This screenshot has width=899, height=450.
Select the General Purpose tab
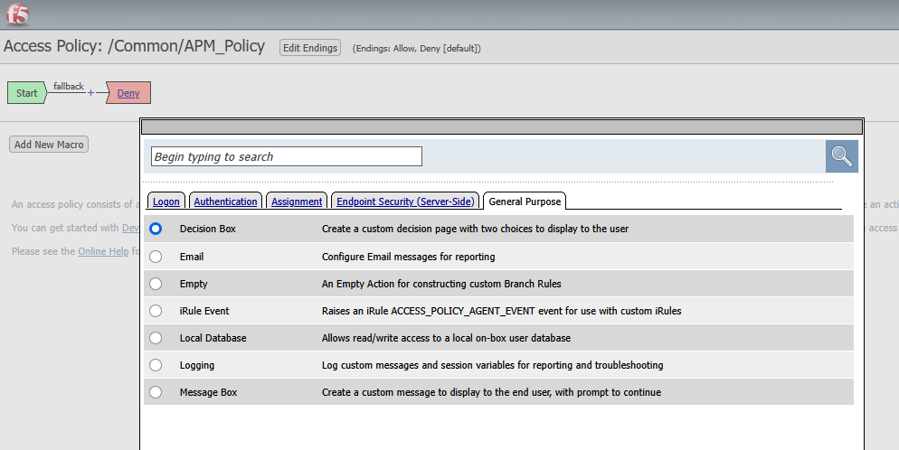525,201
